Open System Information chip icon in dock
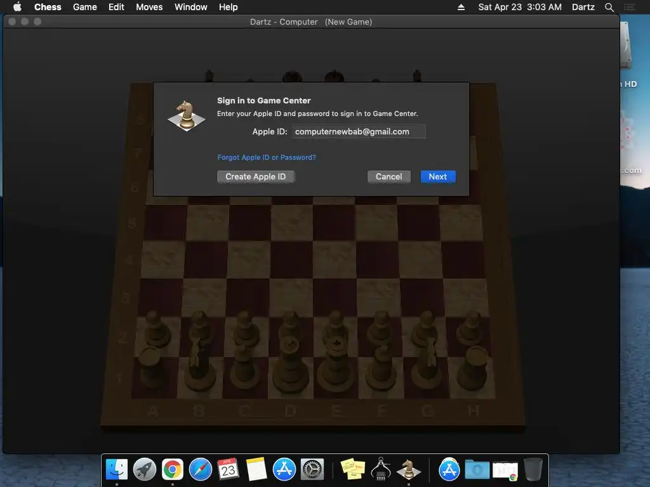Screen dimensions: 650x487 coord(381,470)
